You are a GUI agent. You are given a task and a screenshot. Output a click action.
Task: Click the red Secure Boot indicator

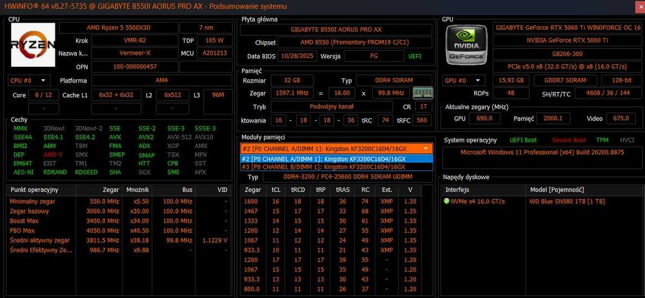click(x=569, y=140)
